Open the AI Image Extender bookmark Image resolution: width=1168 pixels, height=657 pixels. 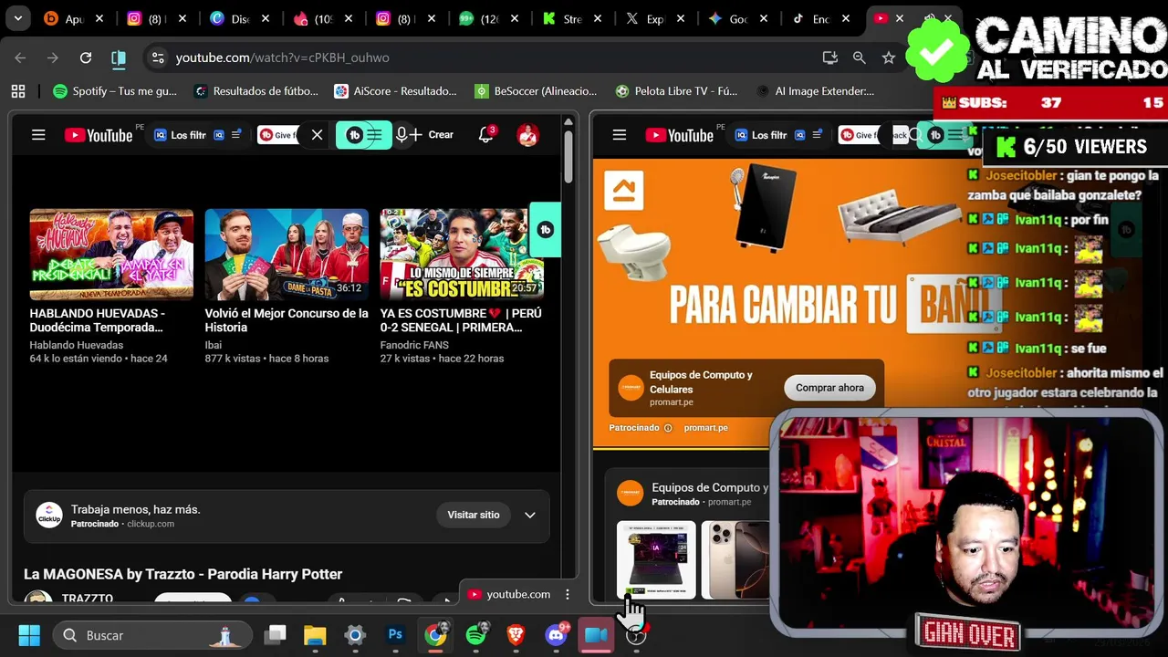coord(816,91)
